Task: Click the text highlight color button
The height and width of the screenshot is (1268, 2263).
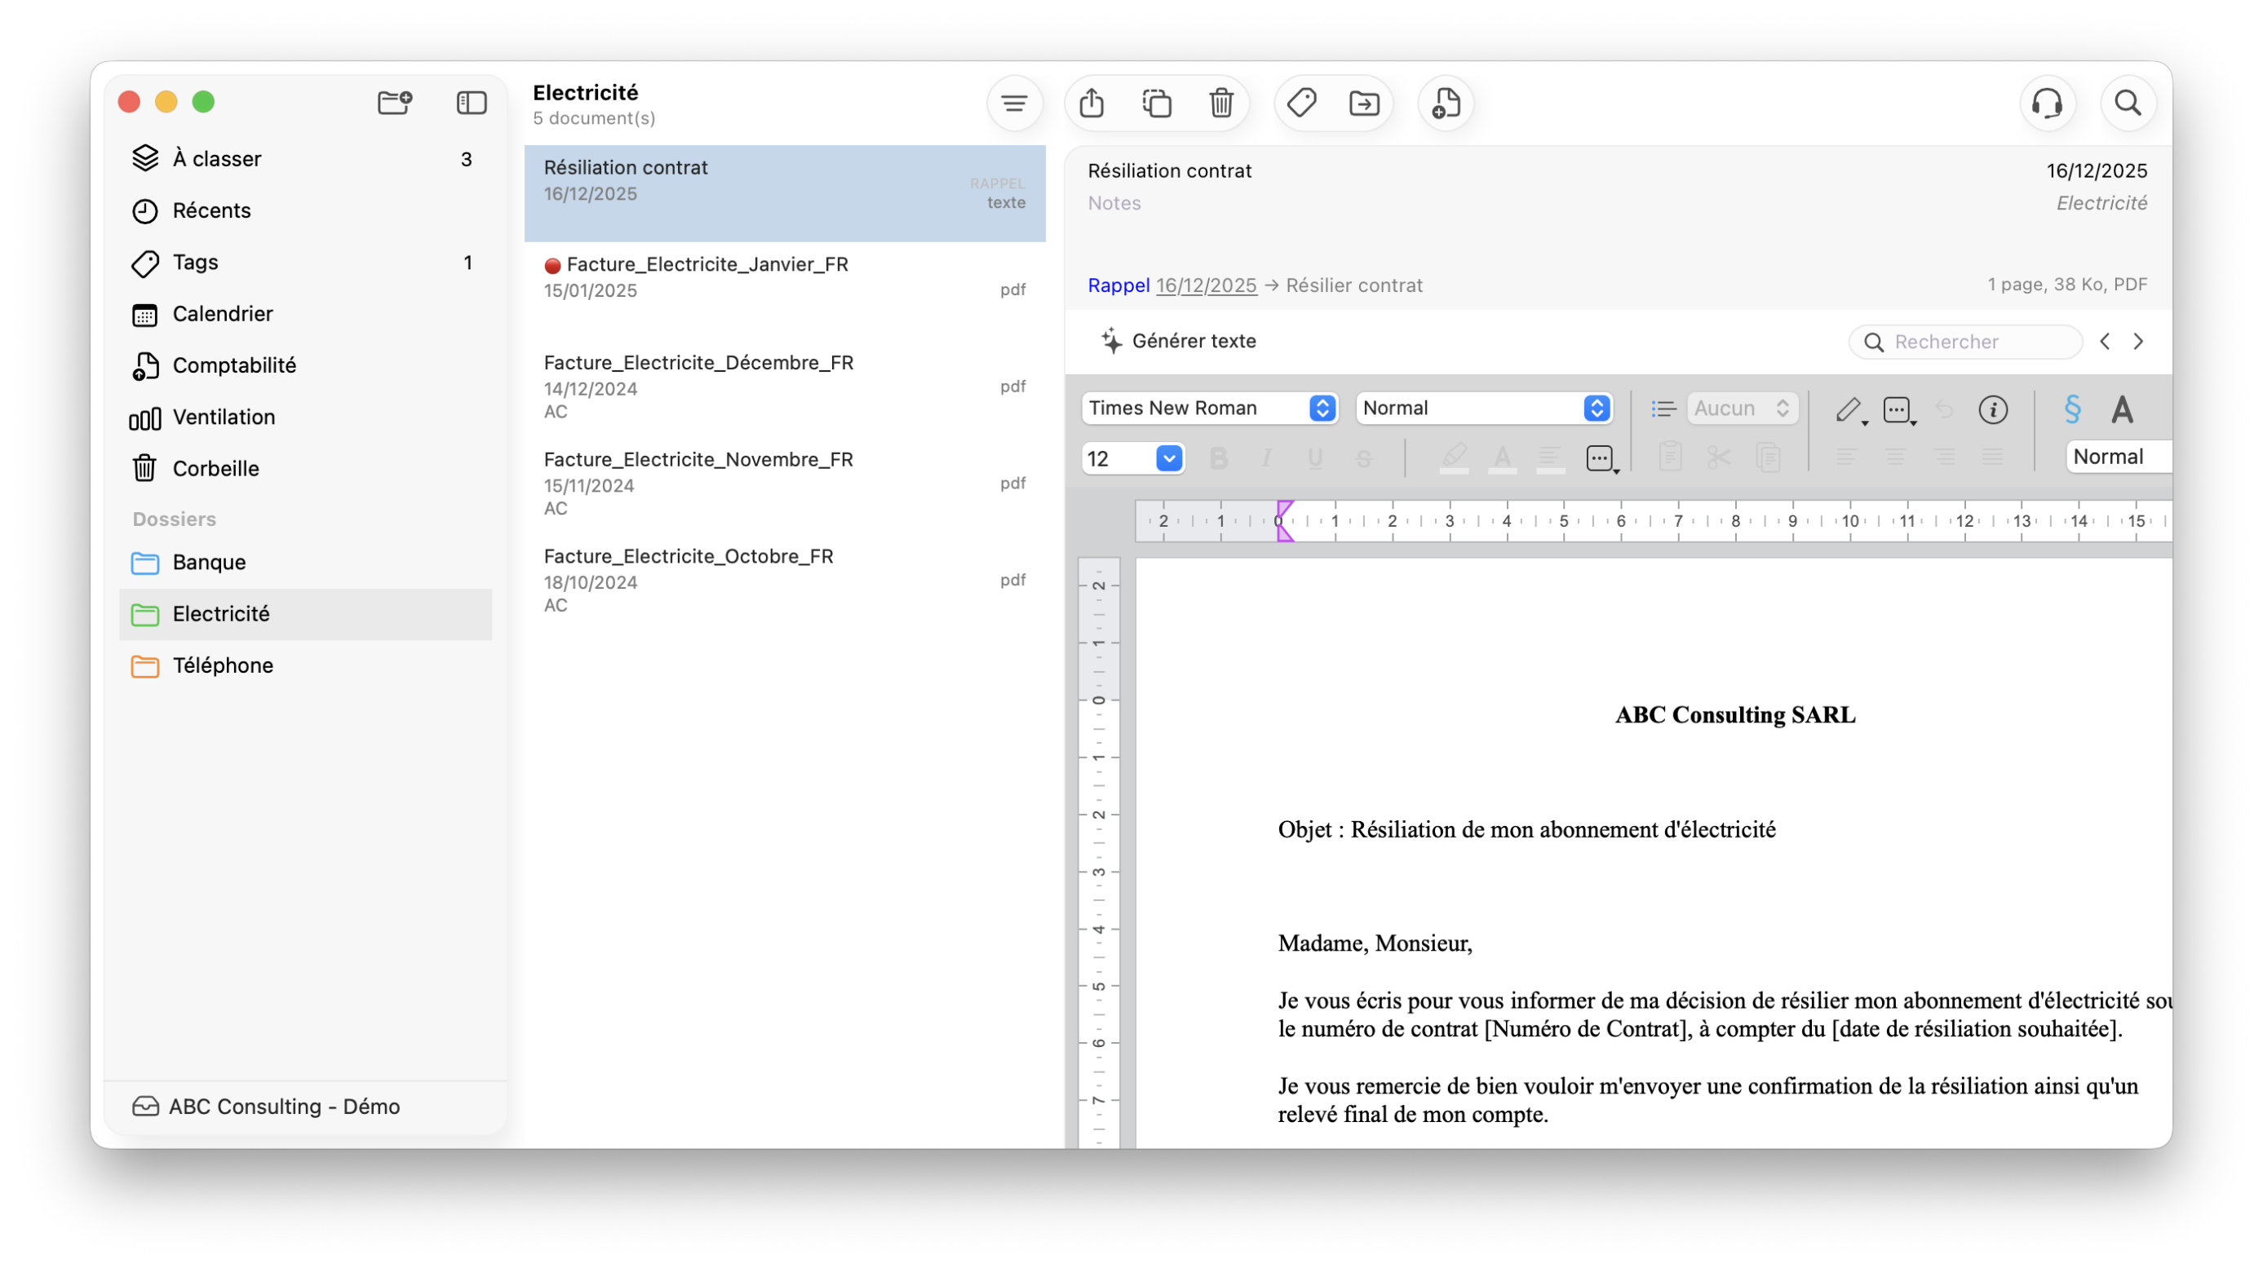Action: click(1454, 458)
